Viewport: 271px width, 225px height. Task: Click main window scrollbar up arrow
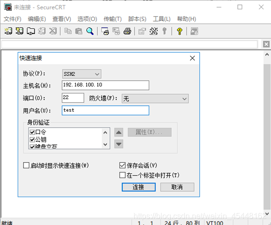tap(267, 55)
